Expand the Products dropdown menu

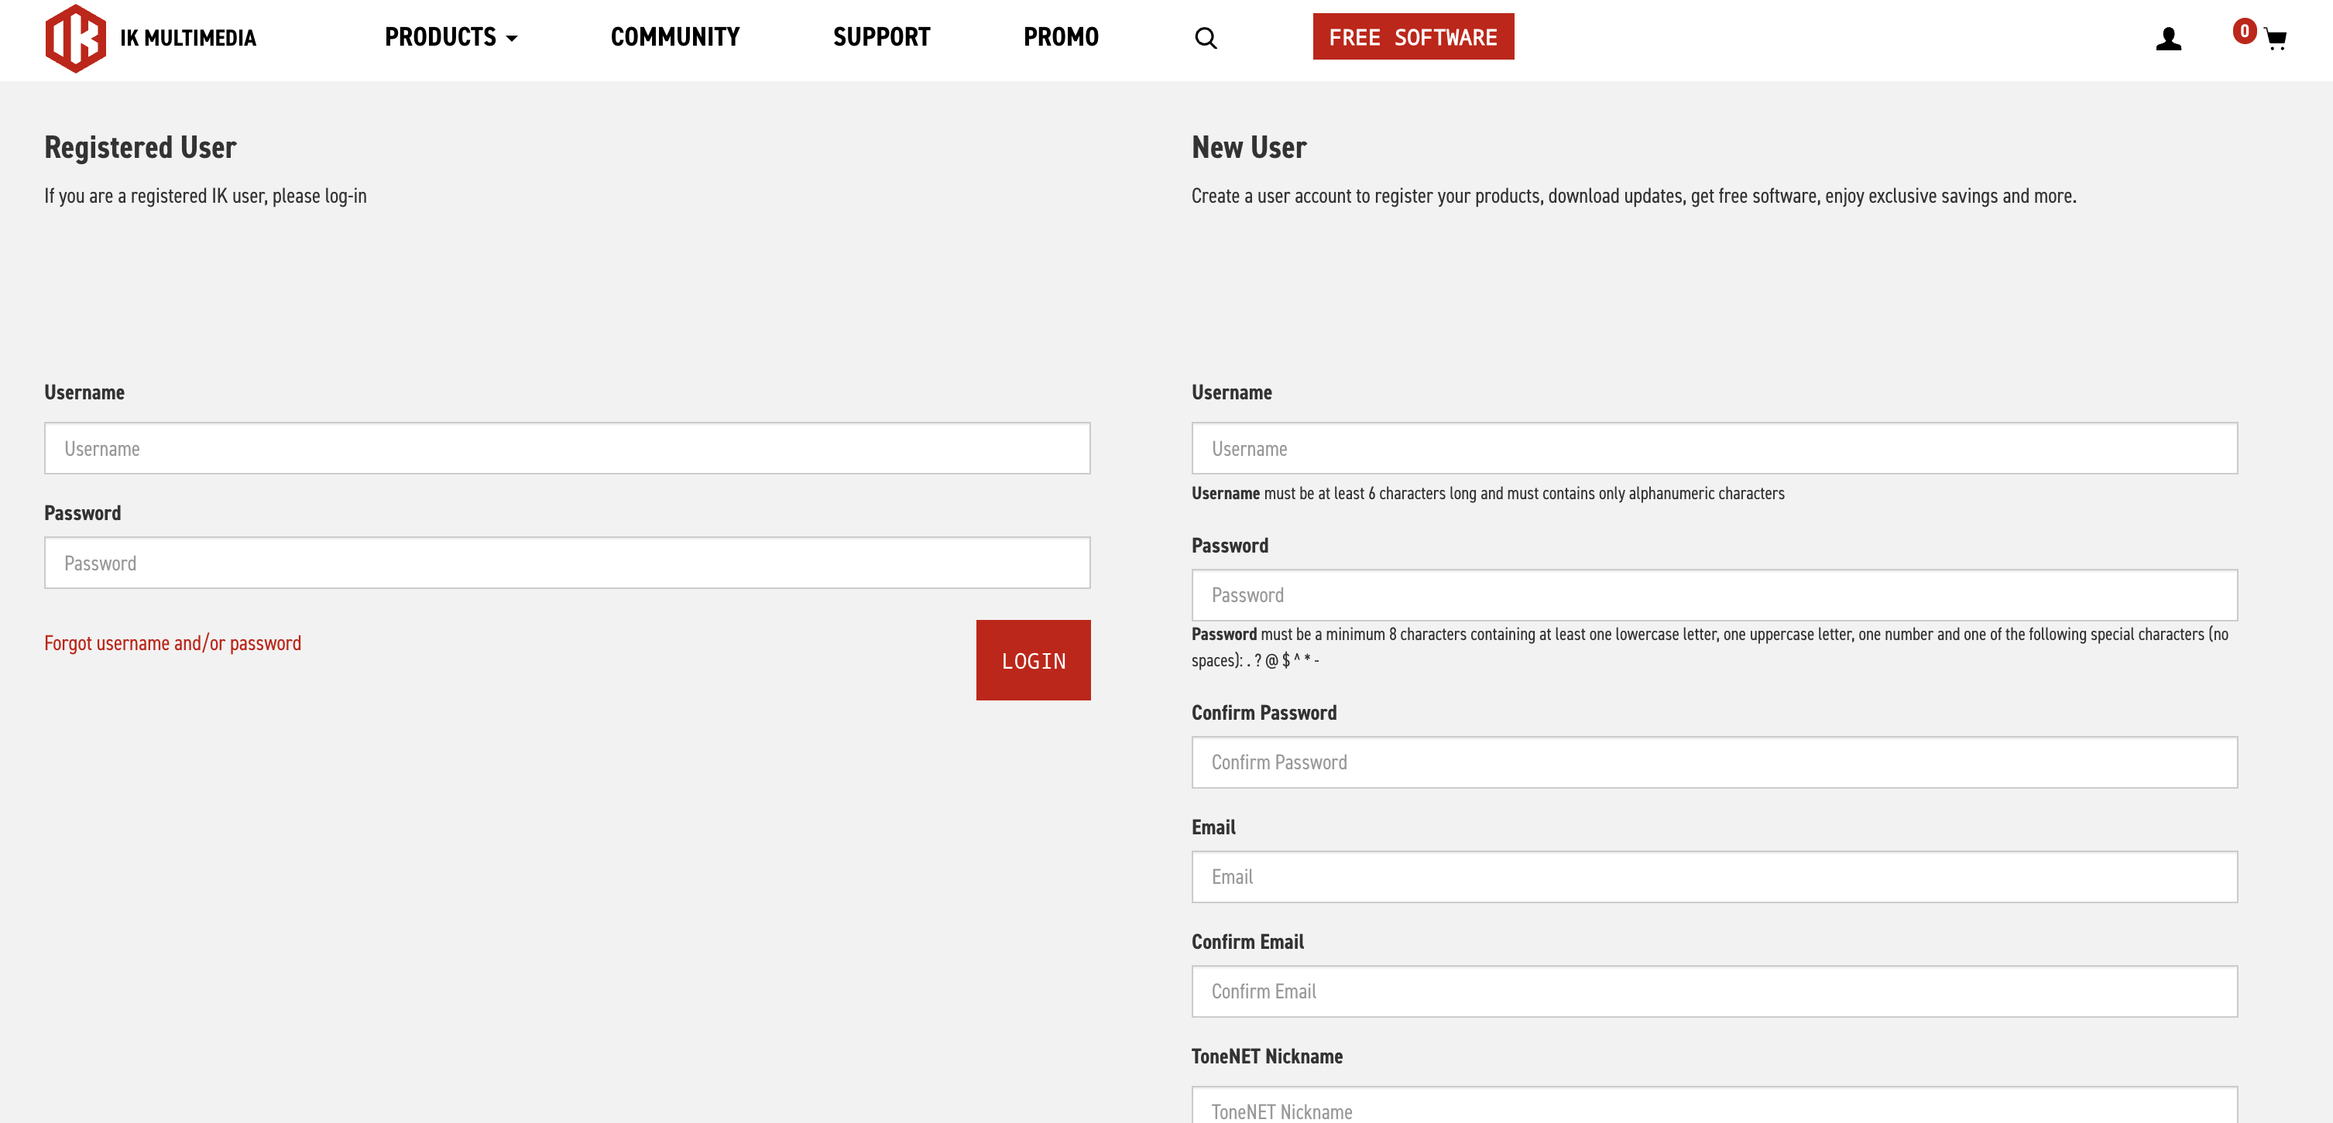point(450,37)
